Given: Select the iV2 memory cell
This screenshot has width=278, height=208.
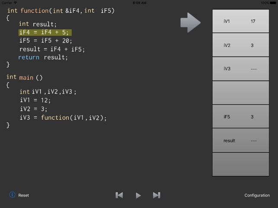Looking at the screenshot, I should pos(240,45).
